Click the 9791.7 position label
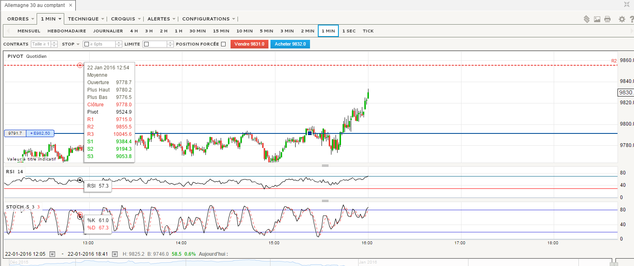The image size is (634, 266). pos(15,133)
